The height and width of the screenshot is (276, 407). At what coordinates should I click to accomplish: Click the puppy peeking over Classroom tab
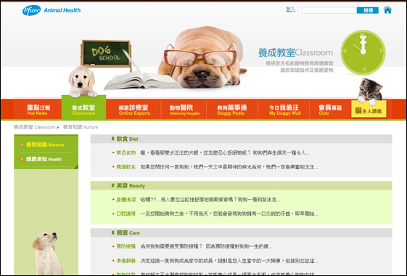tap(82, 81)
